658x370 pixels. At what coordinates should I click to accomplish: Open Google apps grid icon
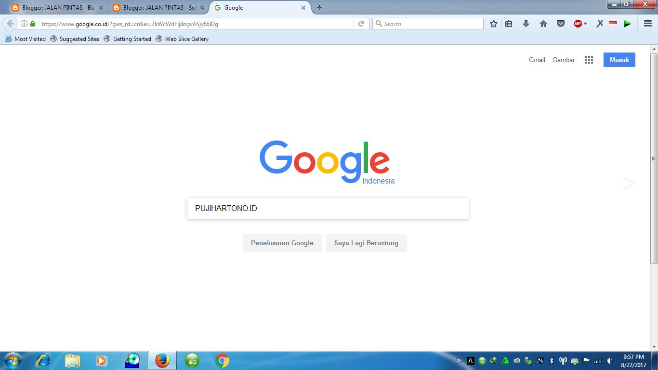click(x=589, y=60)
